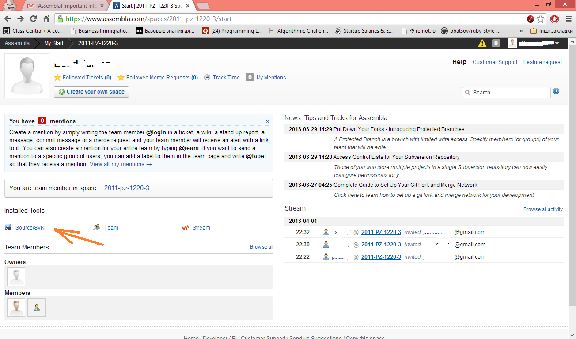576x339 pixels.
Task: Open the Class Central bookmark
Action: (x=33, y=31)
